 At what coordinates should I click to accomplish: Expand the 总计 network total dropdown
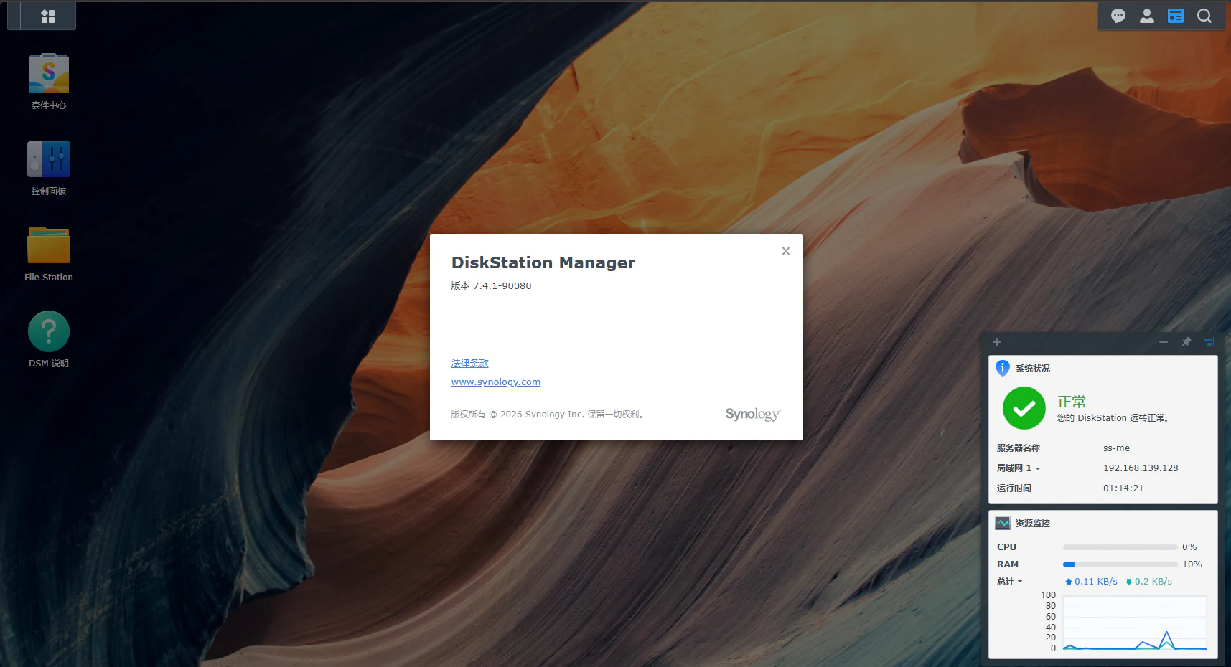pyautogui.click(x=1010, y=582)
